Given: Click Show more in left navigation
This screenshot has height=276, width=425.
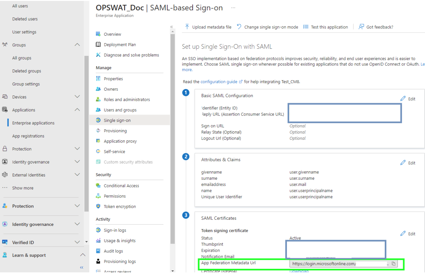Looking at the screenshot, I should click(x=23, y=188).
